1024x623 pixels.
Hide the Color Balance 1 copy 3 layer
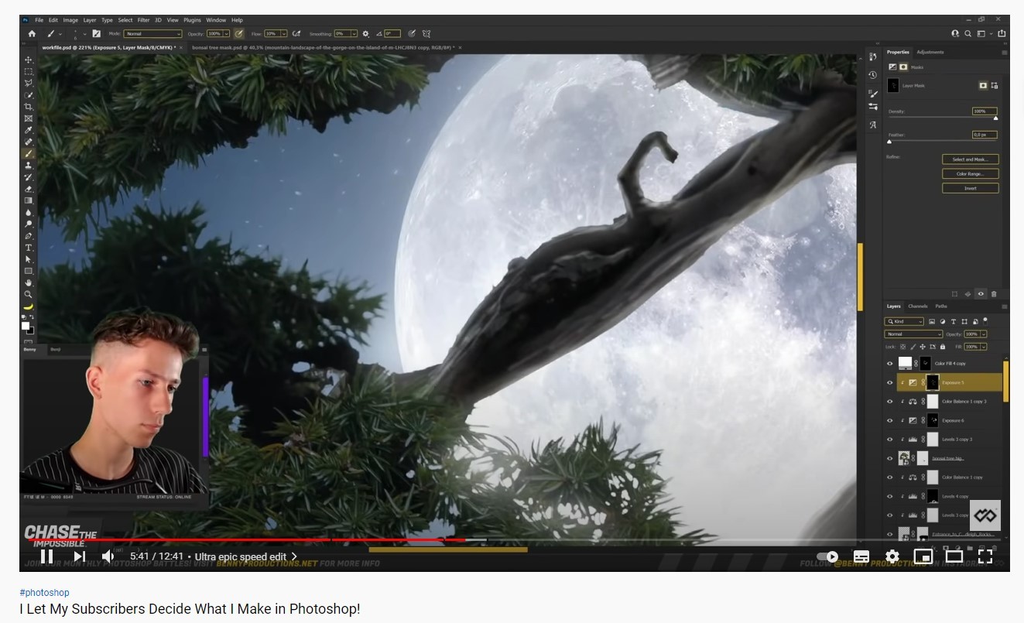tap(889, 402)
